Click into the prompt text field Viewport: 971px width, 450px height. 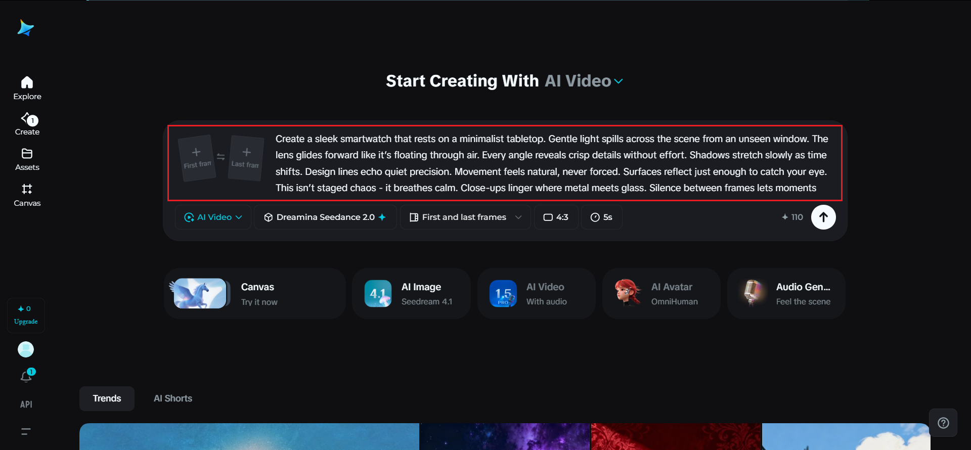[551, 163]
